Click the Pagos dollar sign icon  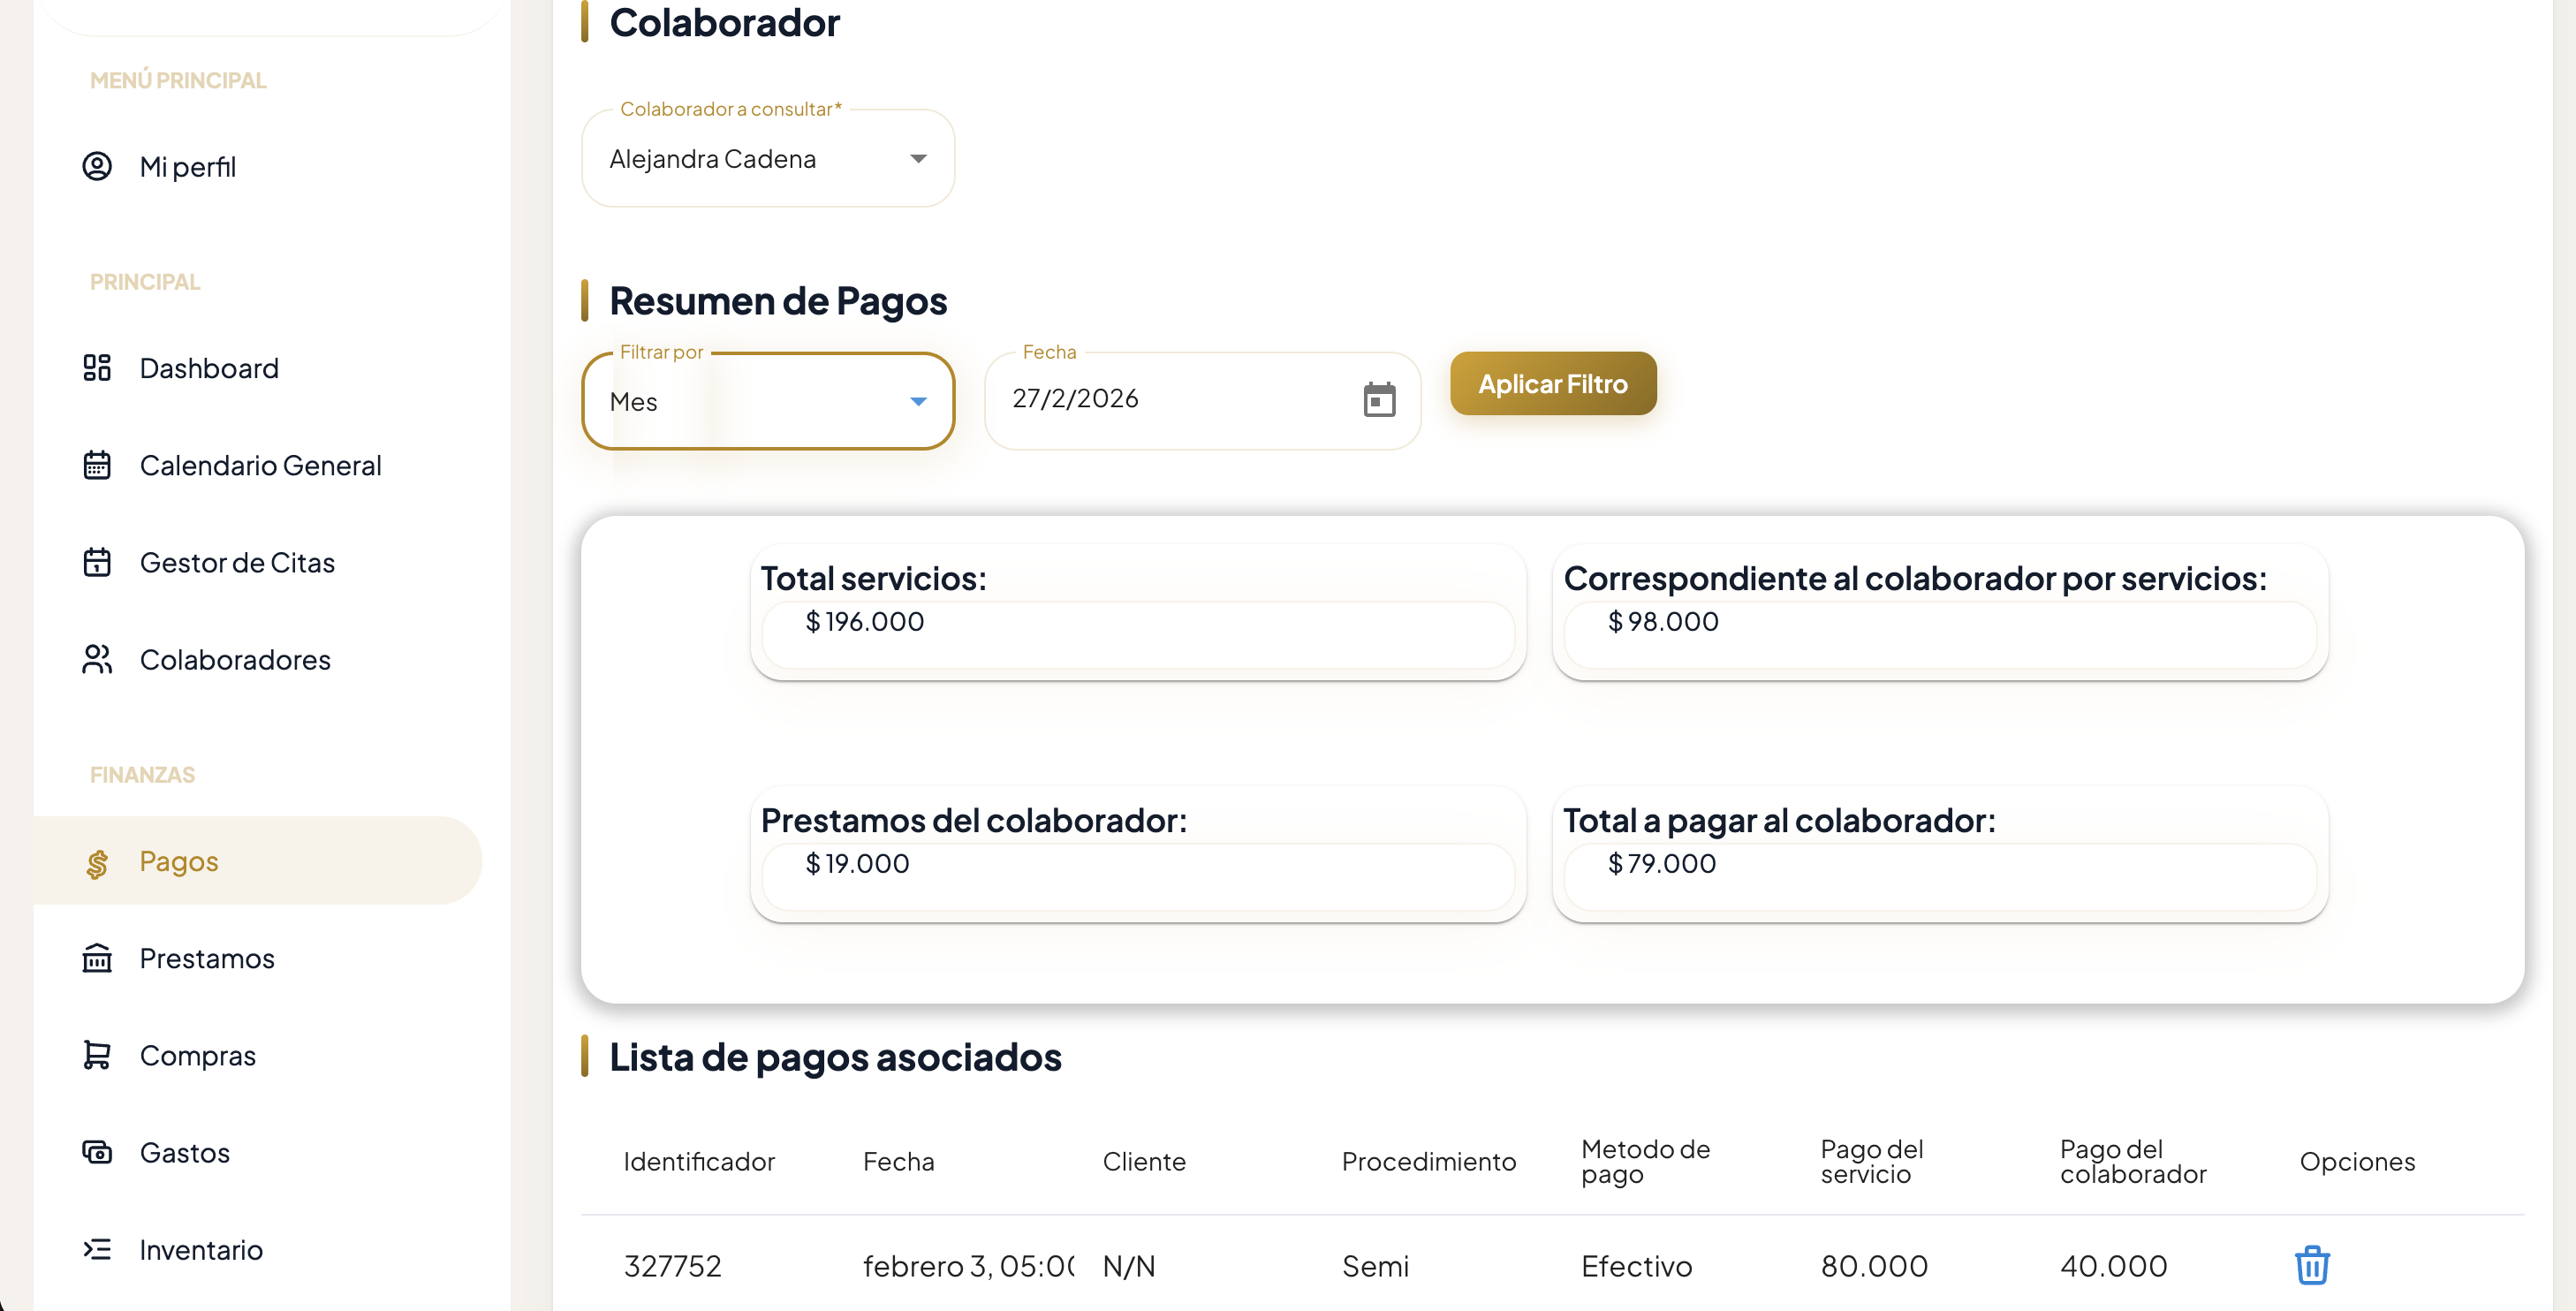click(x=97, y=863)
